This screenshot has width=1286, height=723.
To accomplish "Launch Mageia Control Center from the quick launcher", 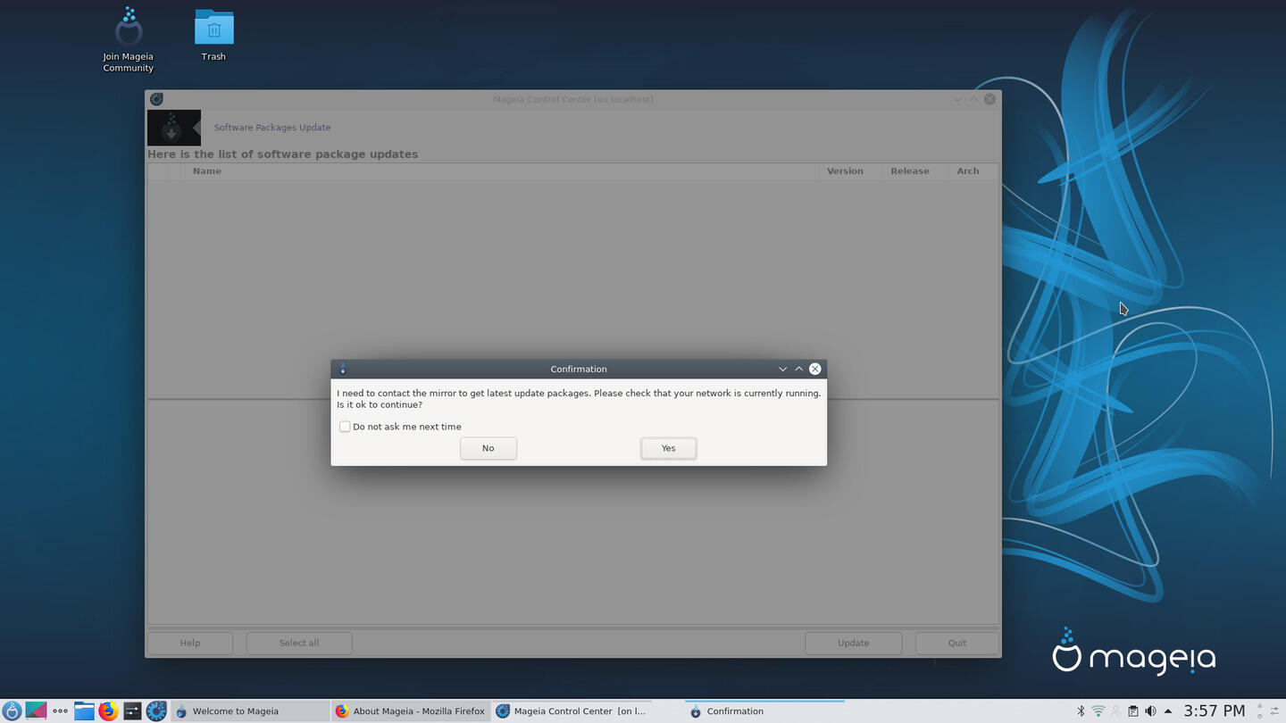I will click(156, 711).
